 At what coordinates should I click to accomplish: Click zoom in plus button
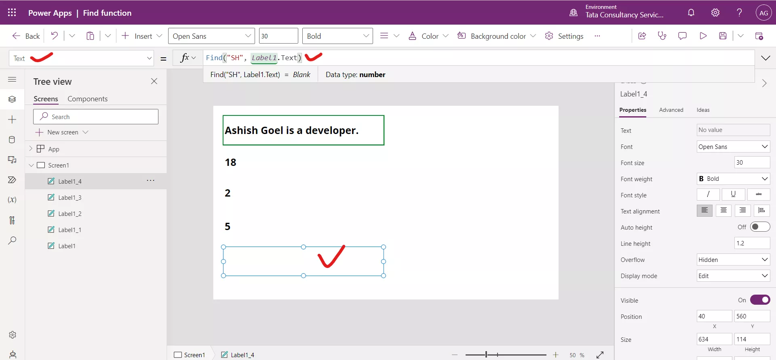point(556,355)
